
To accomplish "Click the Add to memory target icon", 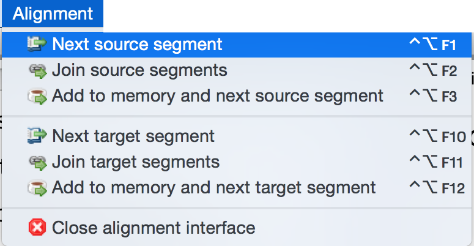I will [x=37, y=187].
